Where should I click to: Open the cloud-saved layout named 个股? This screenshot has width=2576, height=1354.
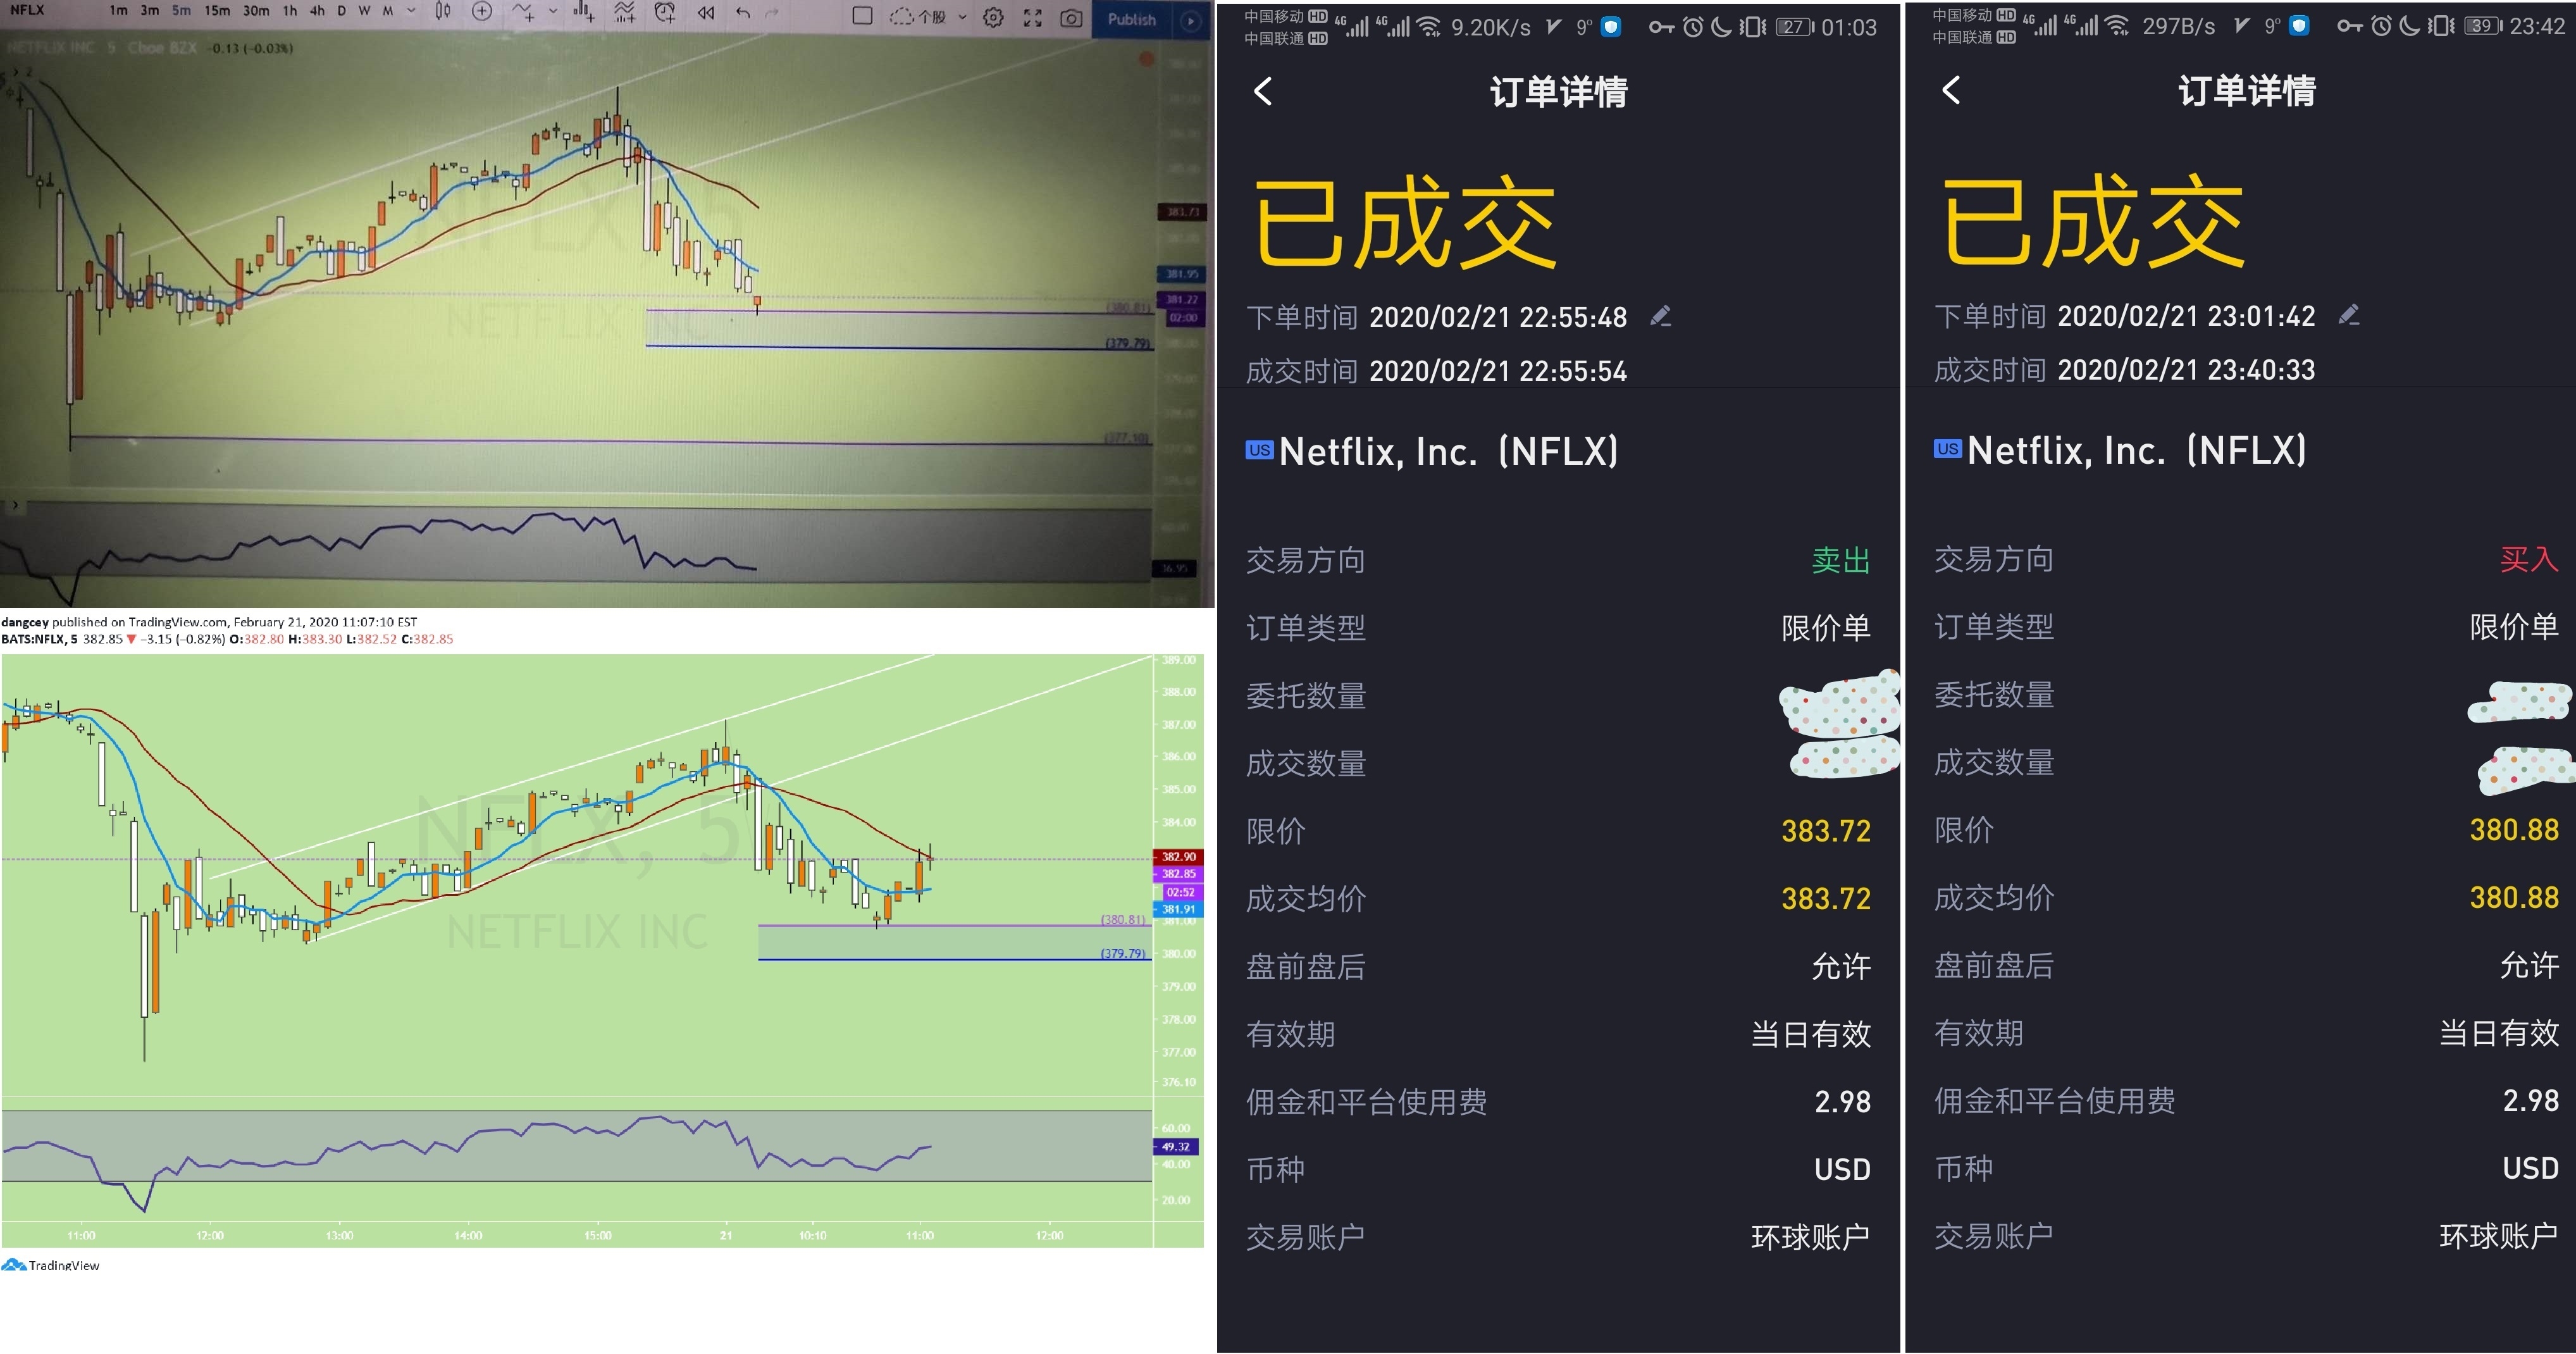(x=918, y=17)
